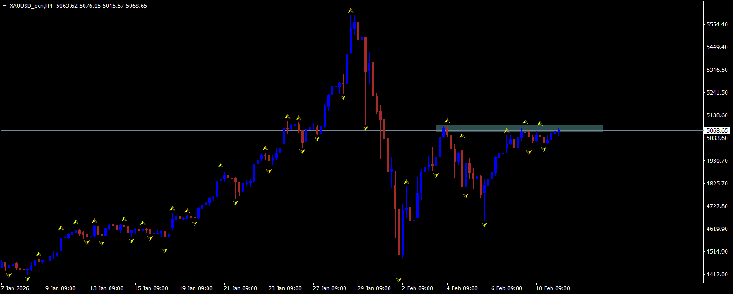The height and width of the screenshot is (294, 733).
Task: Click the 4930.70 price axis label
Action: 717,161
